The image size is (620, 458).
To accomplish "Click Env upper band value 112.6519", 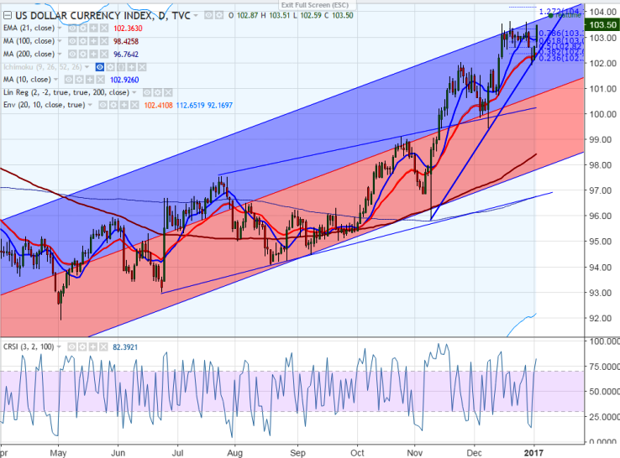I will pos(190,106).
